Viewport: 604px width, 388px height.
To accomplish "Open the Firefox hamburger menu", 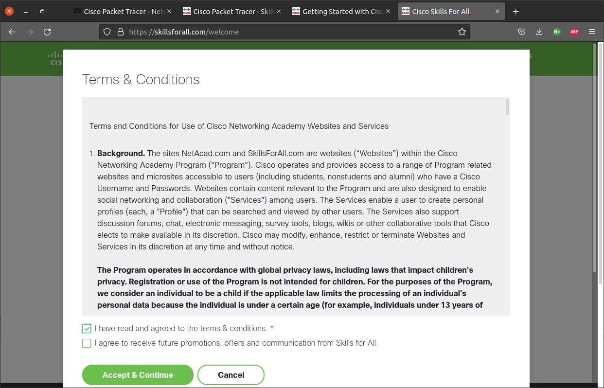I will (592, 32).
